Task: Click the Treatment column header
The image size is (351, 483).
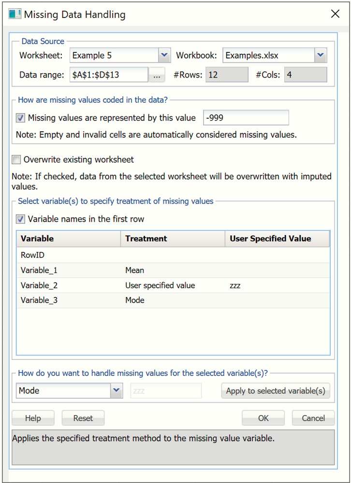Action: [172, 239]
